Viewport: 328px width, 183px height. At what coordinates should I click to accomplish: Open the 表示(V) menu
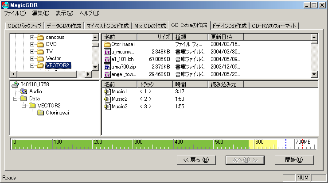[x=64, y=13]
